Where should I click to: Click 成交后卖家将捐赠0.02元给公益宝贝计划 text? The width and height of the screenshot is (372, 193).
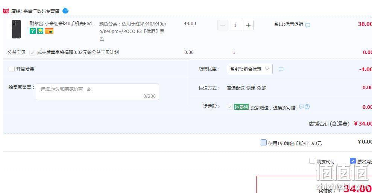(x=78, y=52)
